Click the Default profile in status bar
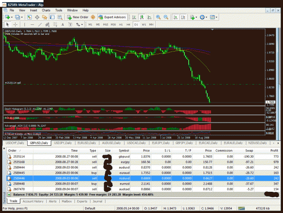The width and height of the screenshot is (283, 213). [x=90, y=208]
